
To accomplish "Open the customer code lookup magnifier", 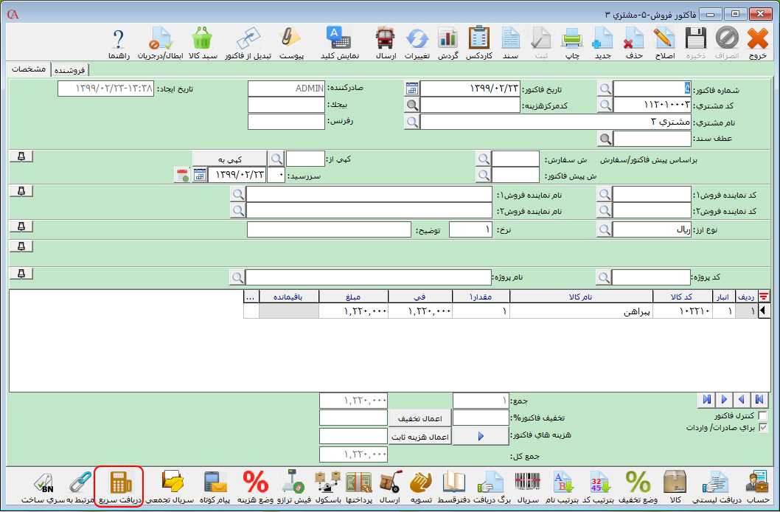I will pos(605,105).
